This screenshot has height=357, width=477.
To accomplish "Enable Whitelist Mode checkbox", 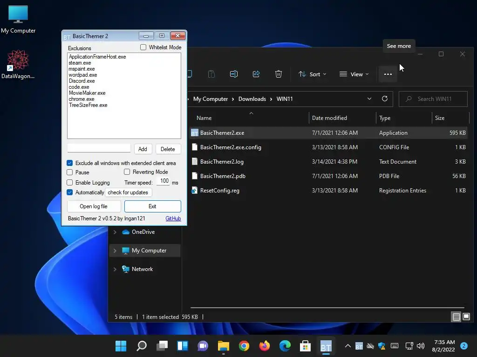I will click(143, 47).
